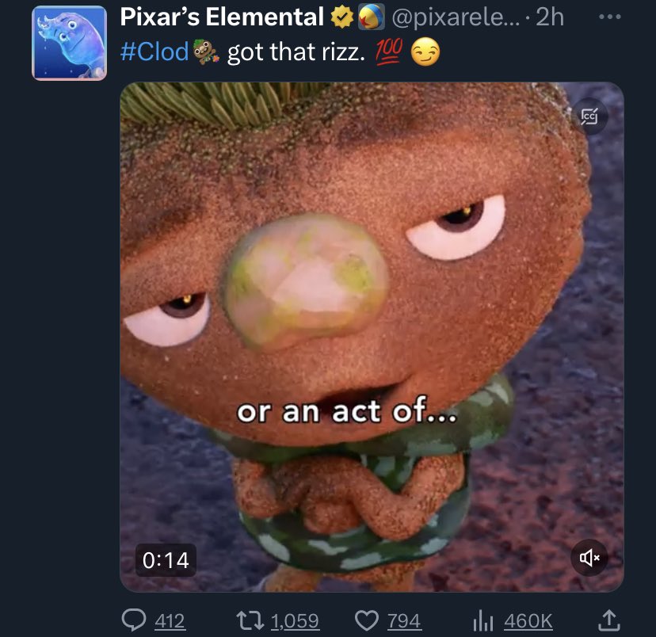View the 1,059 retweets count

(295, 620)
